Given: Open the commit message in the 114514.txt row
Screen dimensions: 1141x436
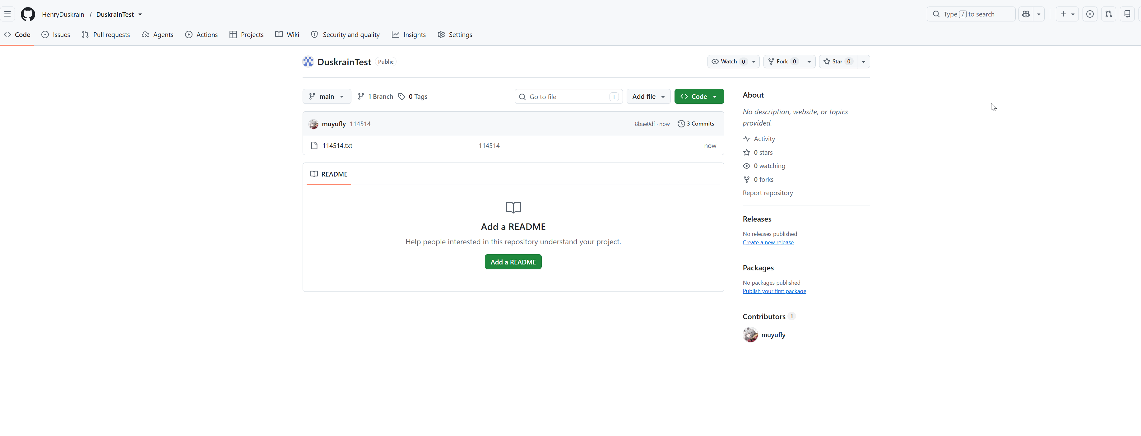Looking at the screenshot, I should pos(489,146).
